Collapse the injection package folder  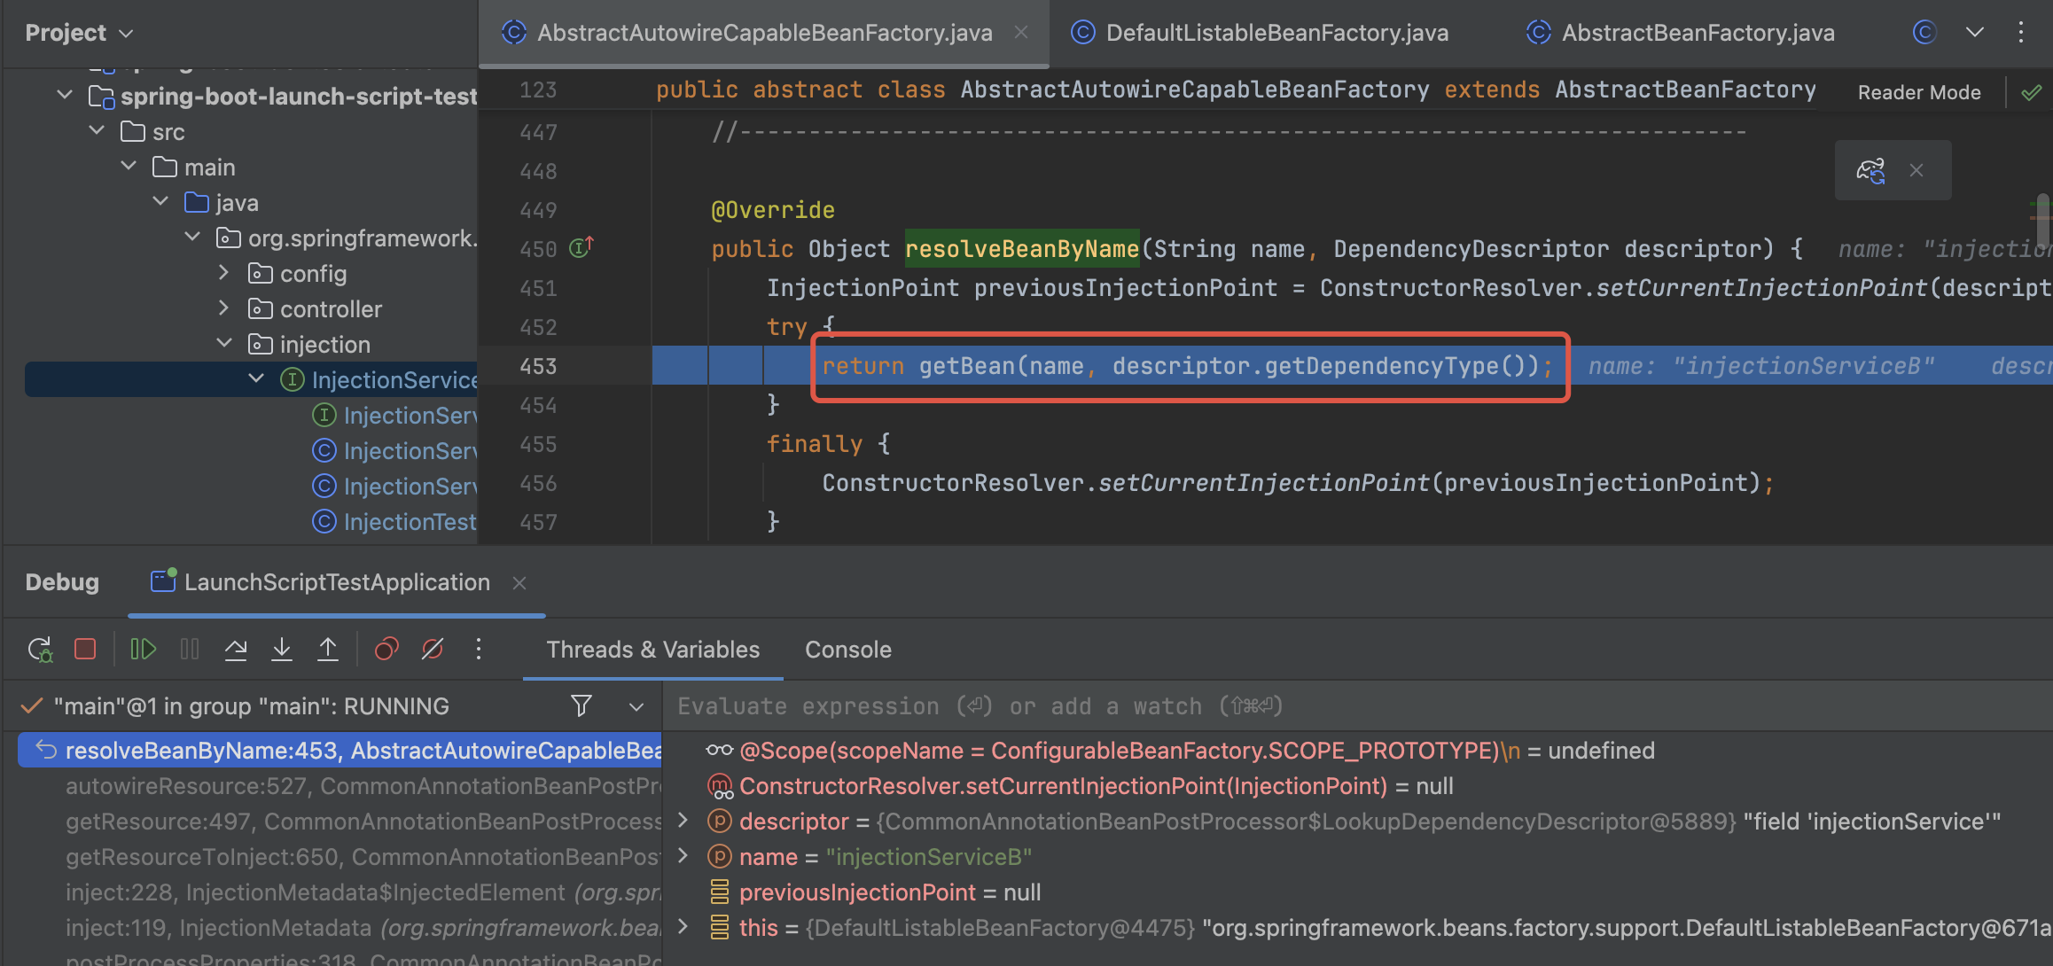click(x=224, y=344)
